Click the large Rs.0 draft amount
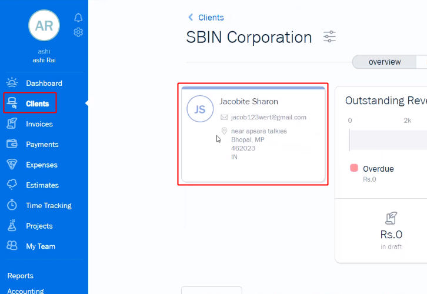The width and height of the screenshot is (427, 294). pos(391,235)
